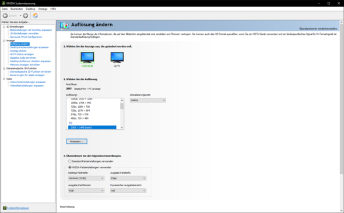Select Standard-Farbeinstellungen verwenden radio button
This screenshot has height=213, width=344.
pyautogui.click(x=70, y=161)
